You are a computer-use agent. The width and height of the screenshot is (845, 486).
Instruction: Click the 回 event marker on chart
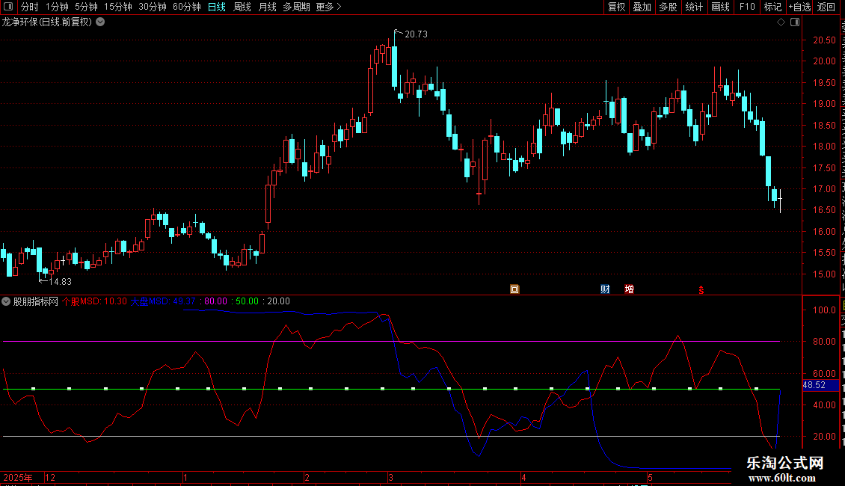point(514,289)
